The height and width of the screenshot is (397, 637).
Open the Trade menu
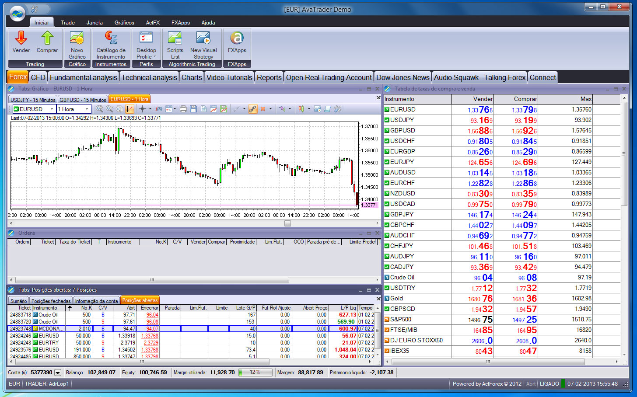pyautogui.click(x=68, y=23)
